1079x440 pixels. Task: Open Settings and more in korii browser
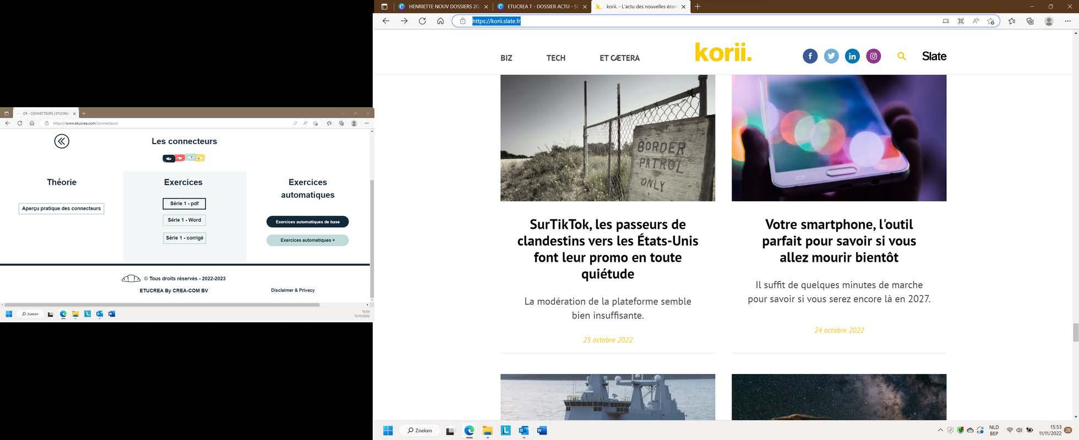[1067, 21]
